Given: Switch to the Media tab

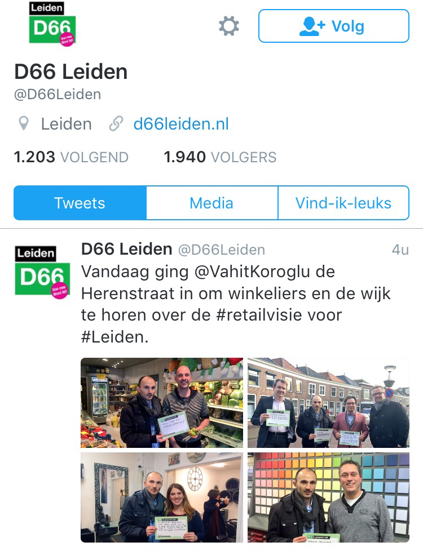Looking at the screenshot, I should pyautogui.click(x=212, y=203).
